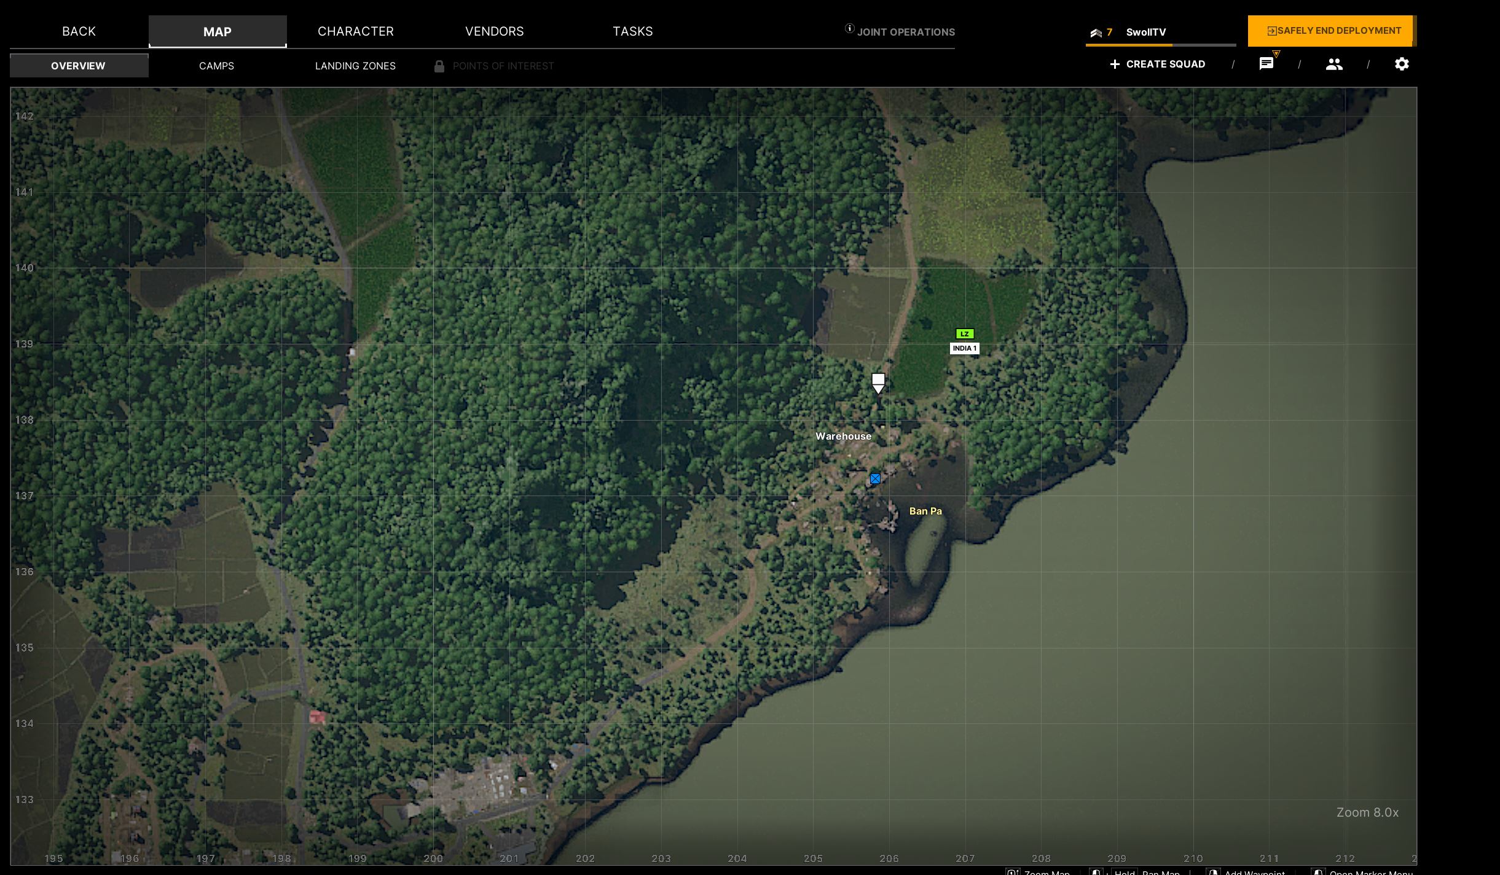Click the Ban Pa location label

point(925,511)
